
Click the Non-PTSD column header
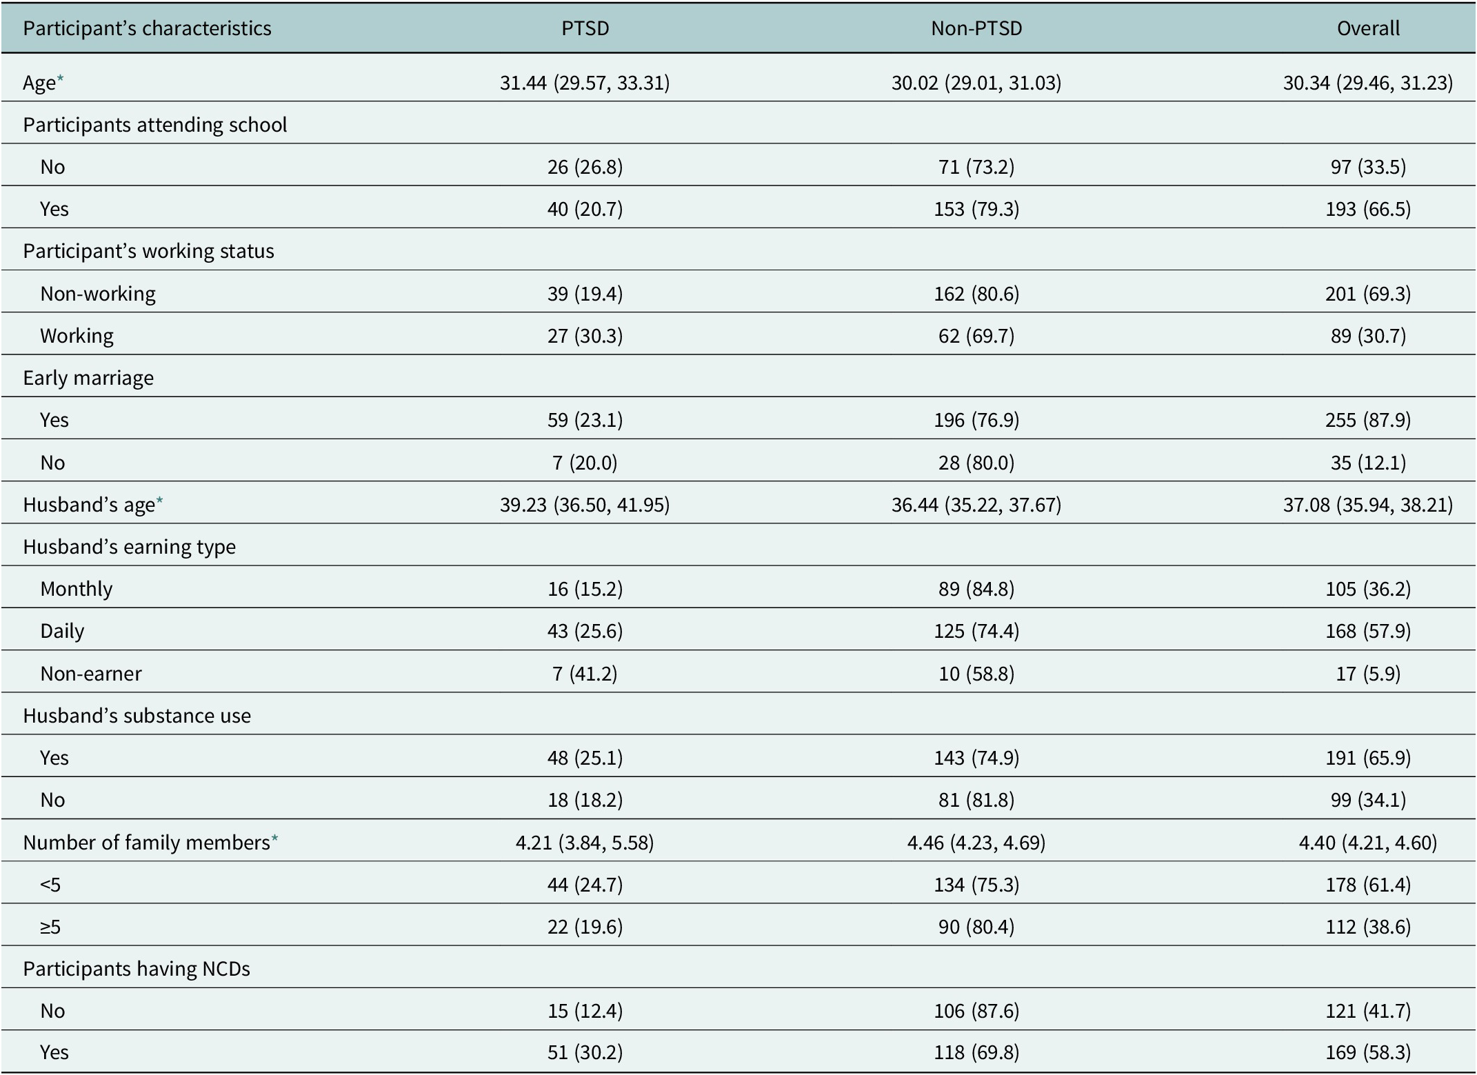pos(976,28)
